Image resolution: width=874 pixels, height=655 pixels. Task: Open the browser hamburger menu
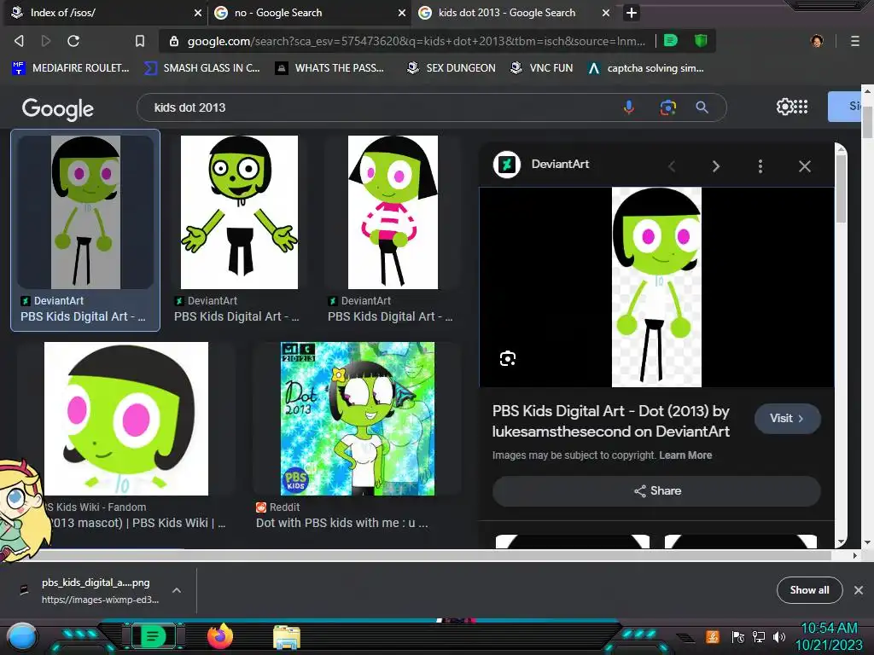[x=854, y=41]
